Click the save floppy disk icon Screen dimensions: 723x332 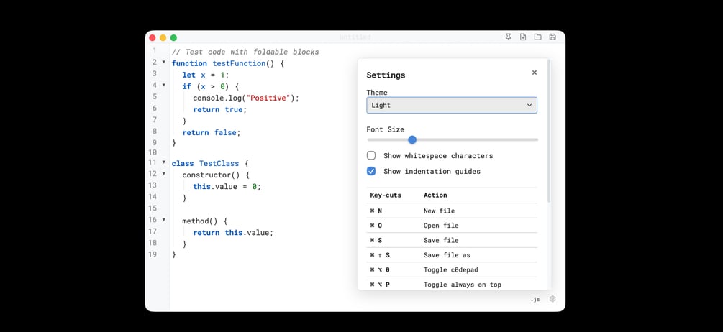coord(553,37)
